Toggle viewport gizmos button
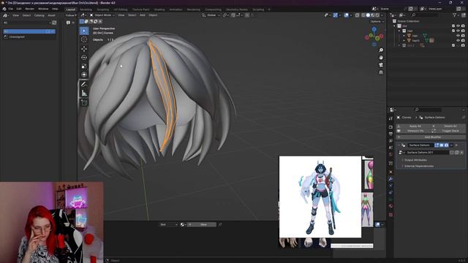The height and width of the screenshot is (263, 468). coord(336,15)
